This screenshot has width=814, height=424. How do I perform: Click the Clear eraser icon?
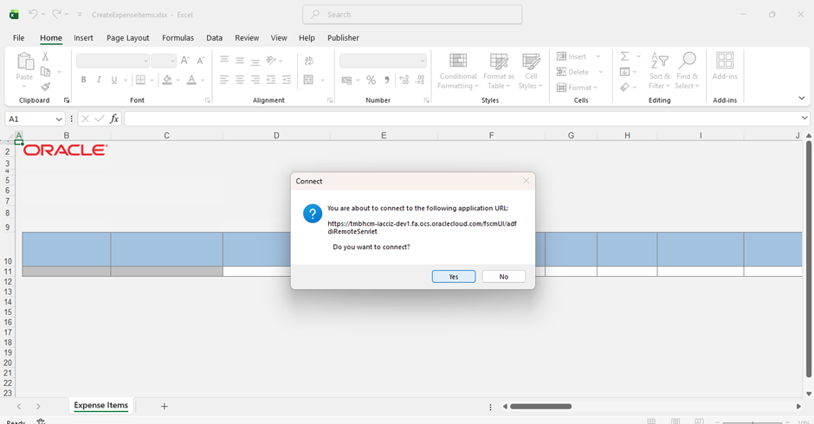point(625,87)
